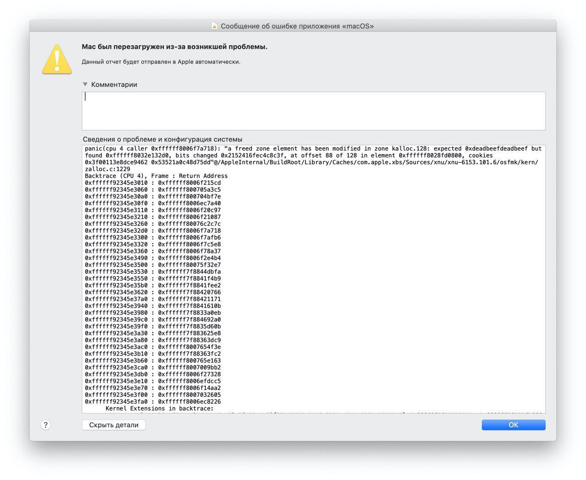This screenshot has width=586, height=480.
Task: Click backtrace row «0xffffff92345e3060 : 0xffffff800705a3c5»
Action: (153, 190)
